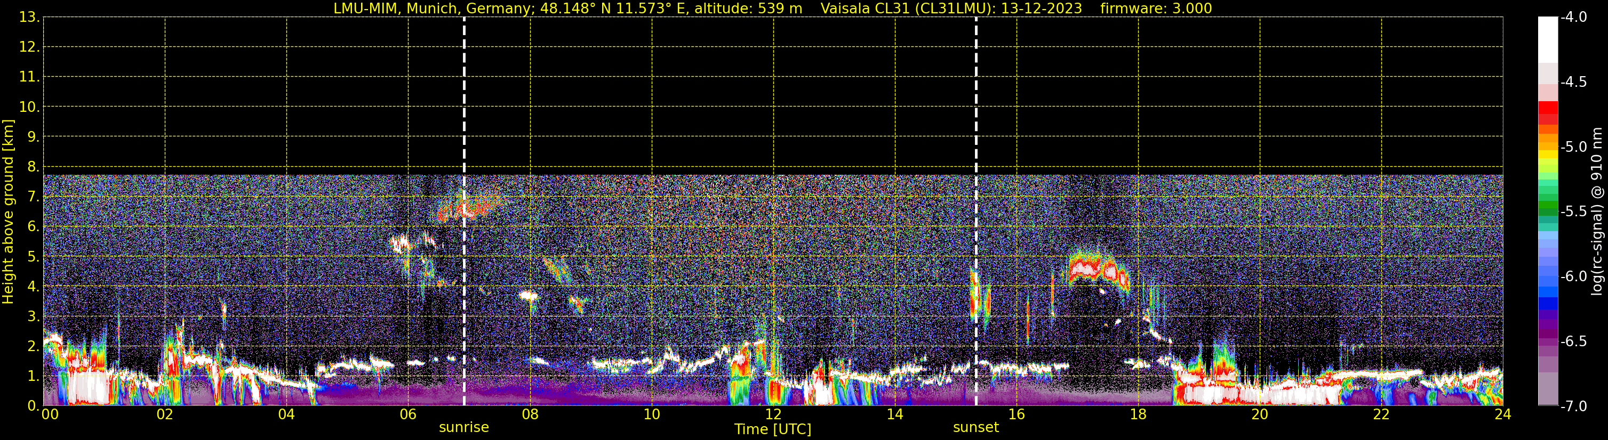
Task: Click the "13." tick on the height axis
Action: click(x=29, y=17)
